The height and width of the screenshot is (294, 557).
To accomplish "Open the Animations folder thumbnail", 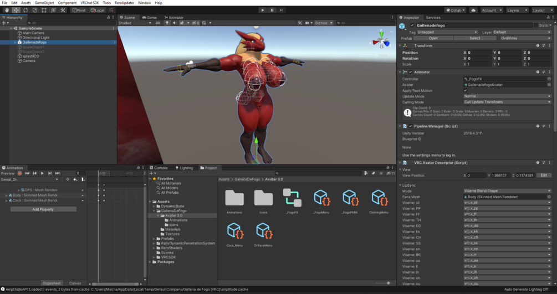I will point(234,198).
